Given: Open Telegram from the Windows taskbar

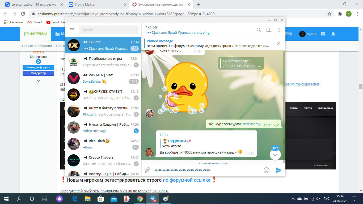Looking at the screenshot, I should coord(153,199).
